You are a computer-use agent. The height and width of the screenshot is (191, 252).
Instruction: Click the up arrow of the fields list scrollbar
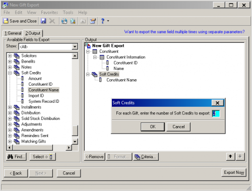[x=75, y=55]
